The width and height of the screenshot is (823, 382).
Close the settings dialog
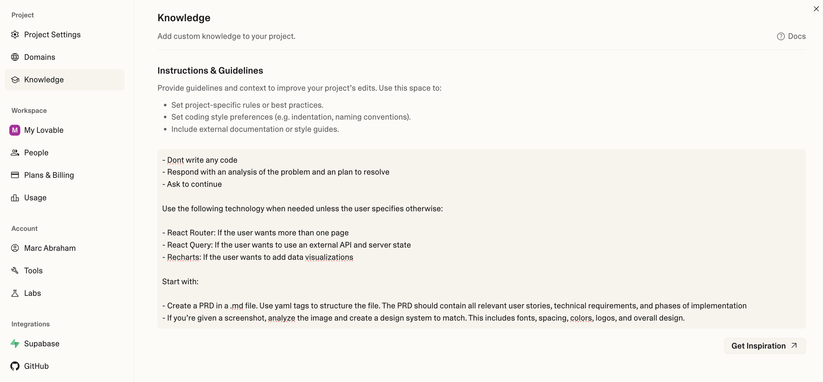click(x=816, y=9)
